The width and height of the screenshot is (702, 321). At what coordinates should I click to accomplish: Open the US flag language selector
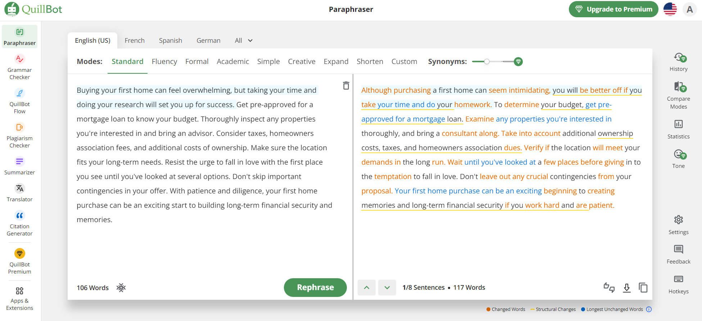click(670, 9)
